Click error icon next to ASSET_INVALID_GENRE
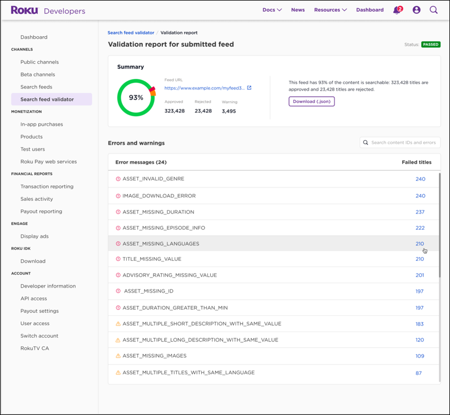The width and height of the screenshot is (450, 415). (118, 179)
